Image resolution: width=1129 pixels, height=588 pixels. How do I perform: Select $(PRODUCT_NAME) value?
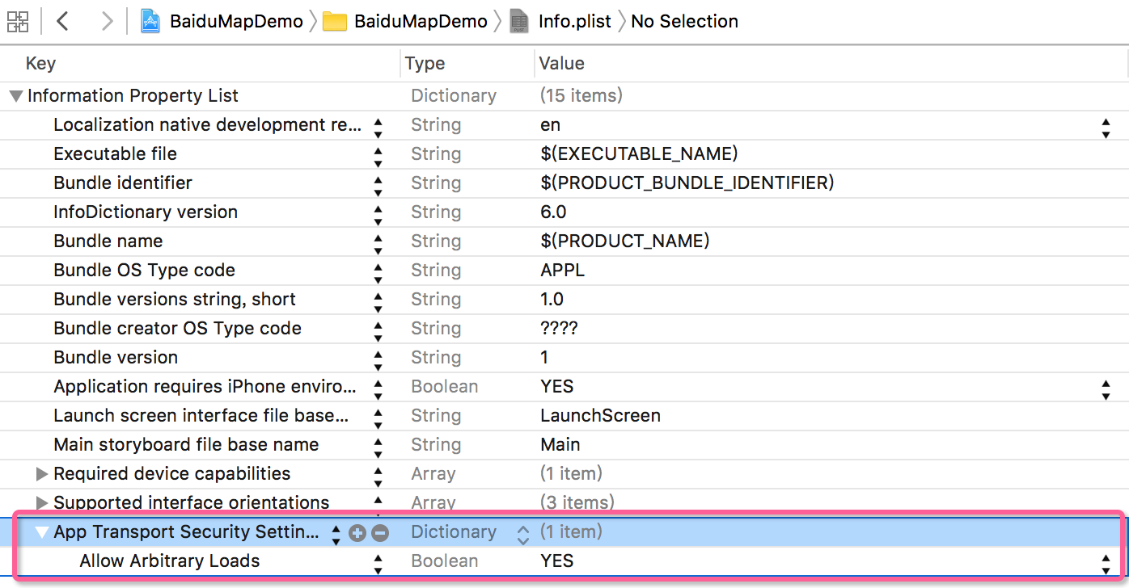pyautogui.click(x=624, y=241)
